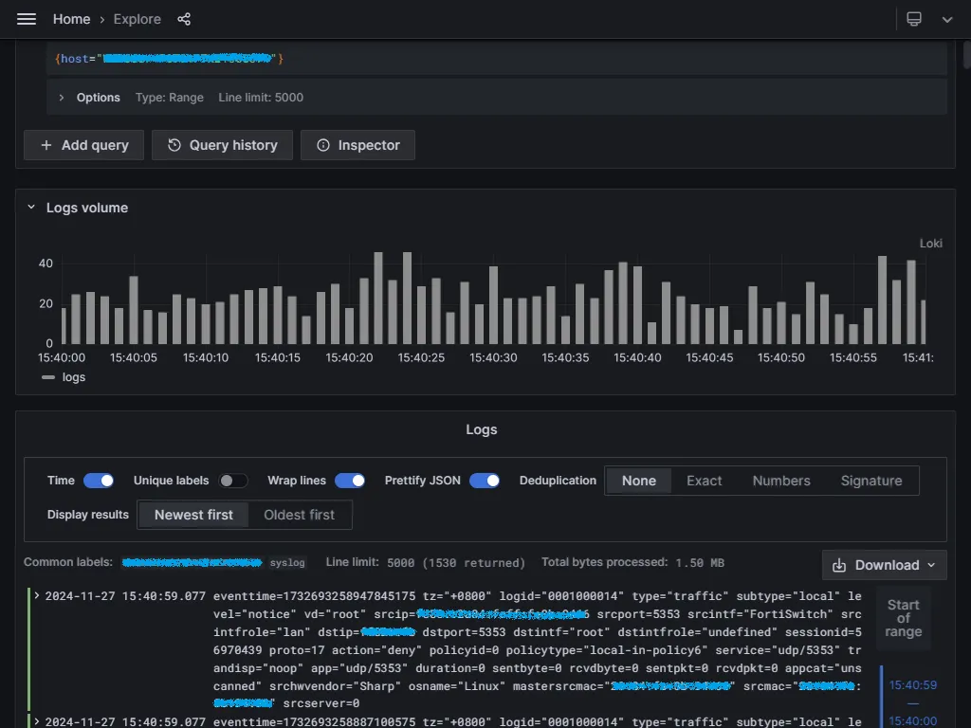This screenshot has height=728, width=971.
Task: Toggle the Prettify JSON switch
Action: (485, 481)
